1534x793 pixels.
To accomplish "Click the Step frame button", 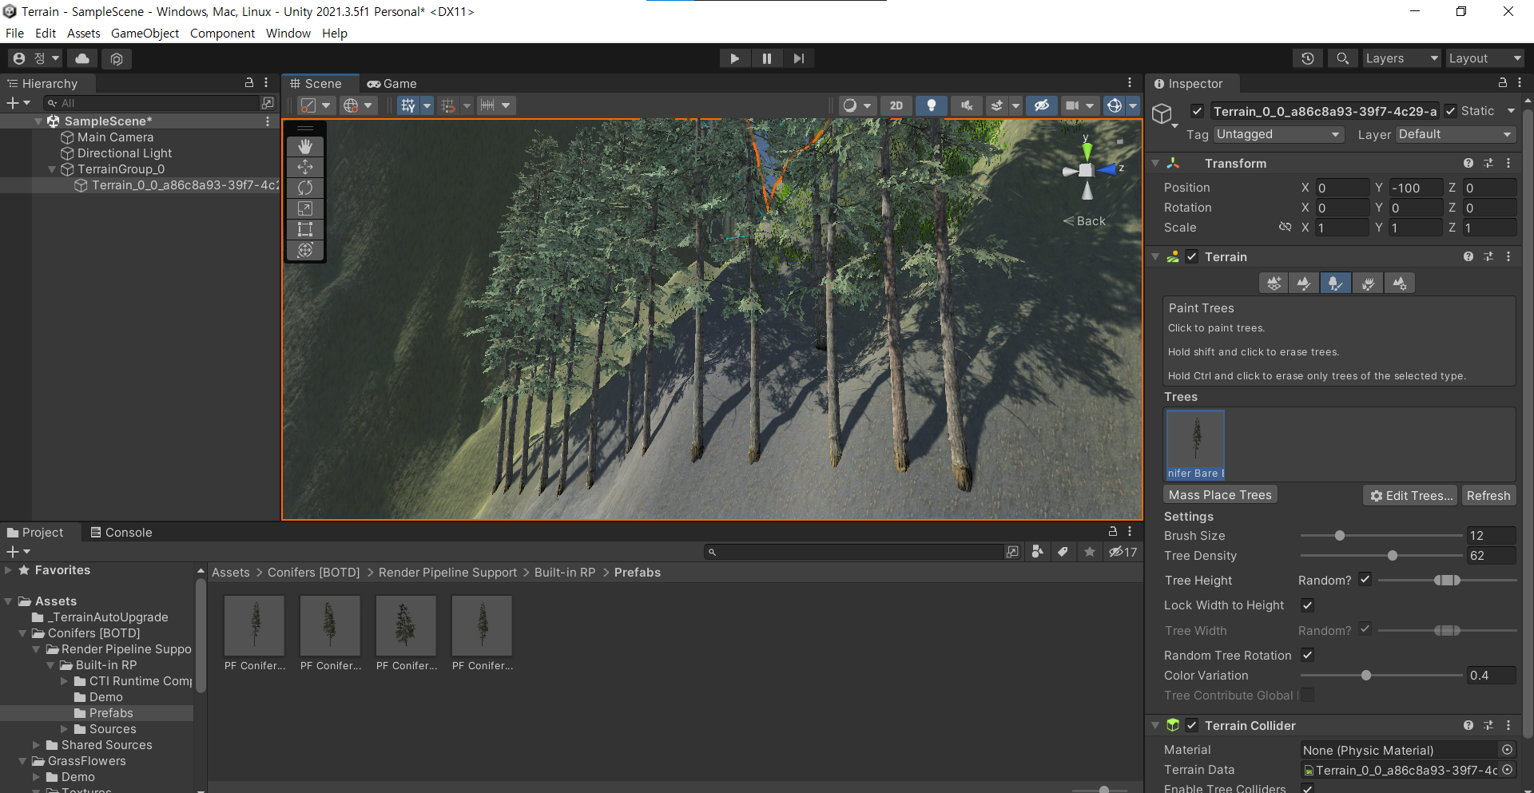I will click(x=798, y=58).
